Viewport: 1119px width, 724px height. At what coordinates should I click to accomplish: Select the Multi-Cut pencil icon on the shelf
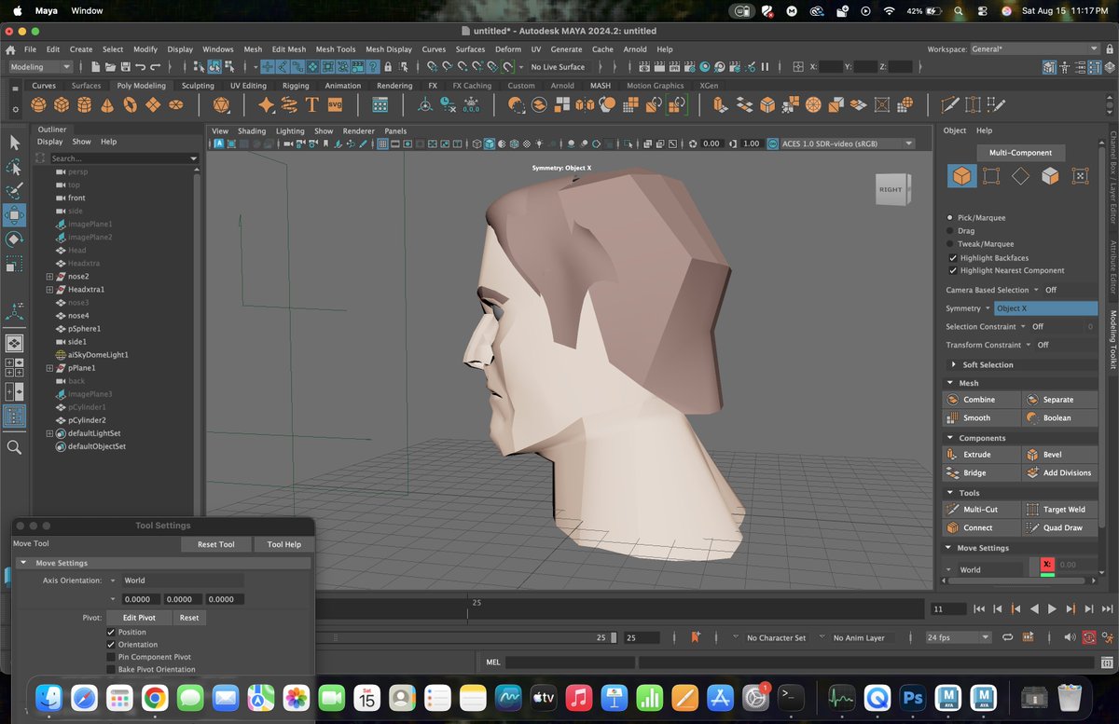point(949,104)
